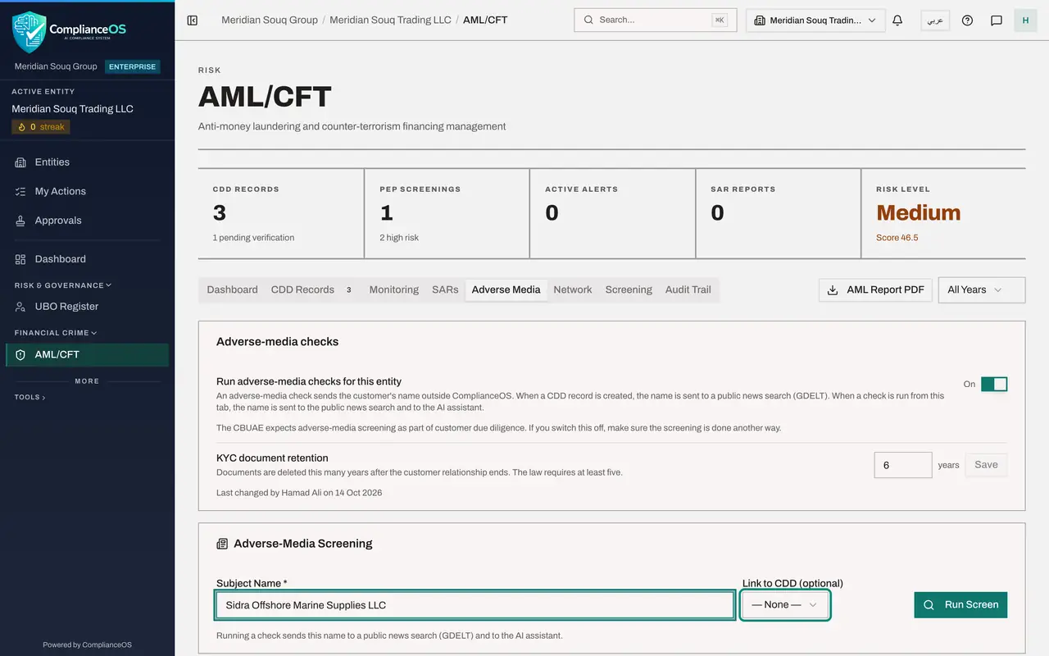Collapse the Financial Crime section
The width and height of the screenshot is (1049, 656).
pyautogui.click(x=56, y=333)
